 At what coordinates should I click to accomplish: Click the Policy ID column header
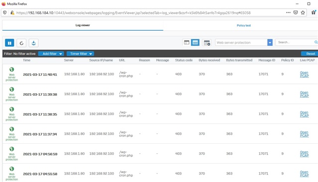287,60
